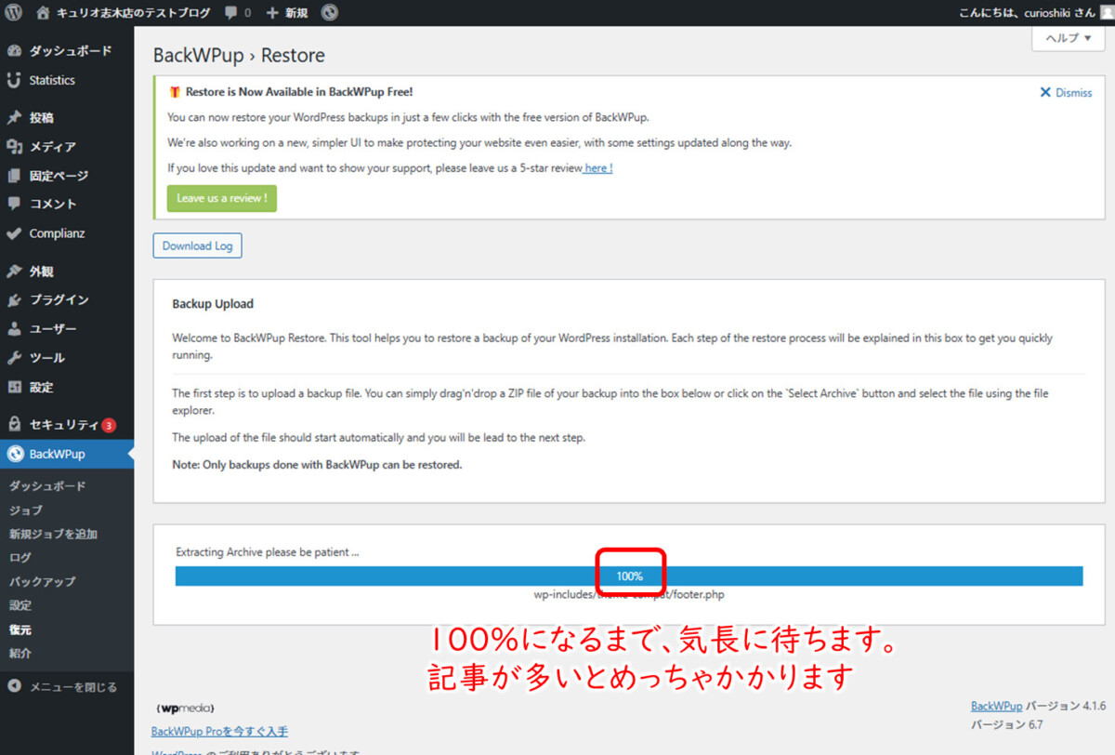Click the 投稿 pin icon
Image resolution: width=1115 pixels, height=755 pixels.
click(x=14, y=118)
